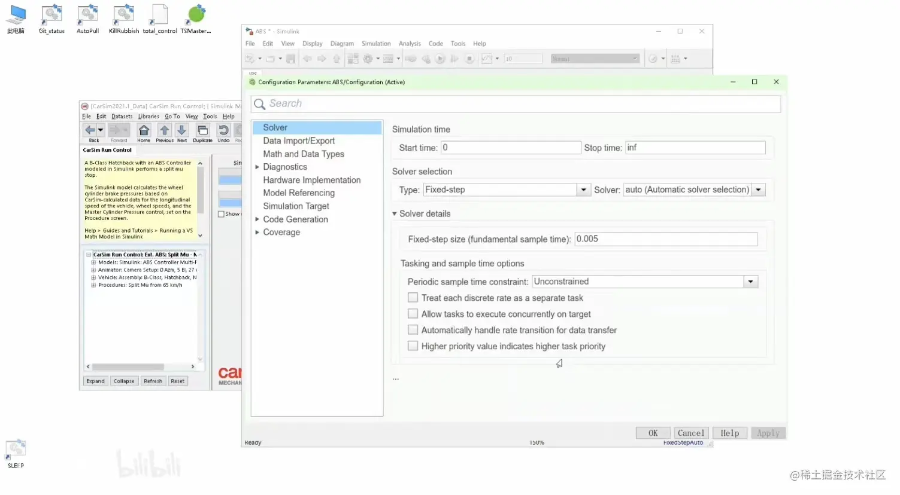Screen dimensions: 900x495
Task: Click the Simulink open-file icon
Action: tap(270, 59)
